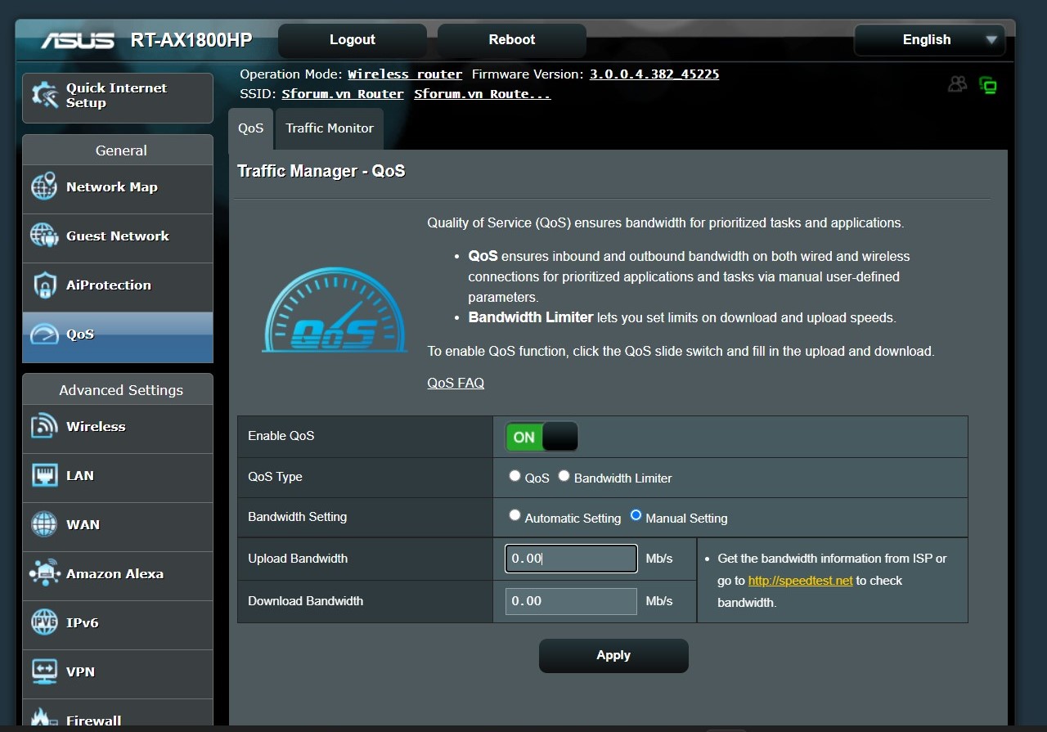Screen dimensions: 1047x732
Task: Select the Bandwidth Limiter radio button
Action: click(x=564, y=475)
